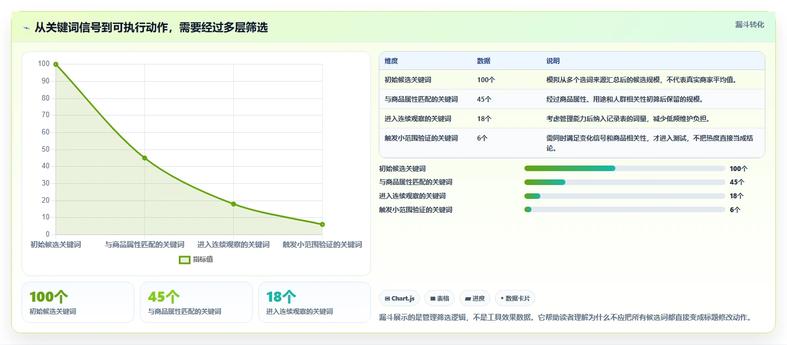Click the description starting 考虑管理能力后
The image size is (787, 345).
pos(628,119)
